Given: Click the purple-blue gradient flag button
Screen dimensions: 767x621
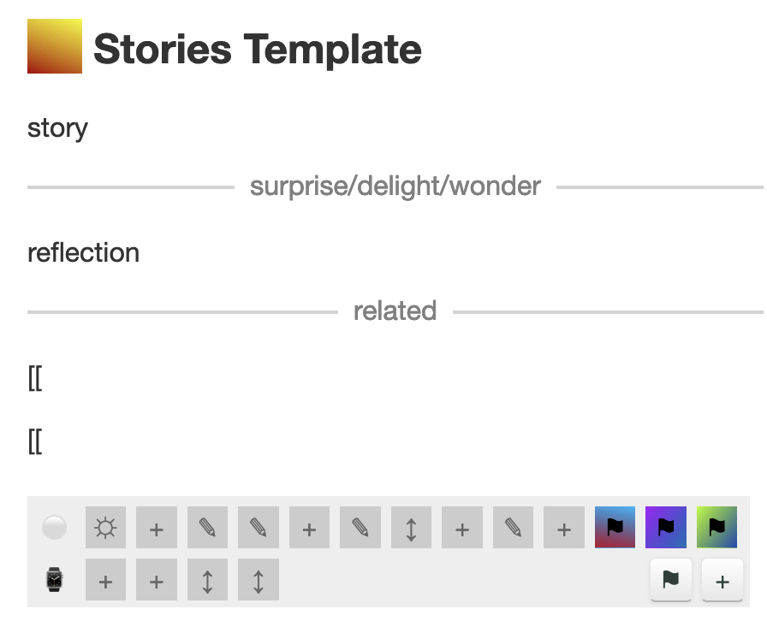Looking at the screenshot, I should point(666,528).
